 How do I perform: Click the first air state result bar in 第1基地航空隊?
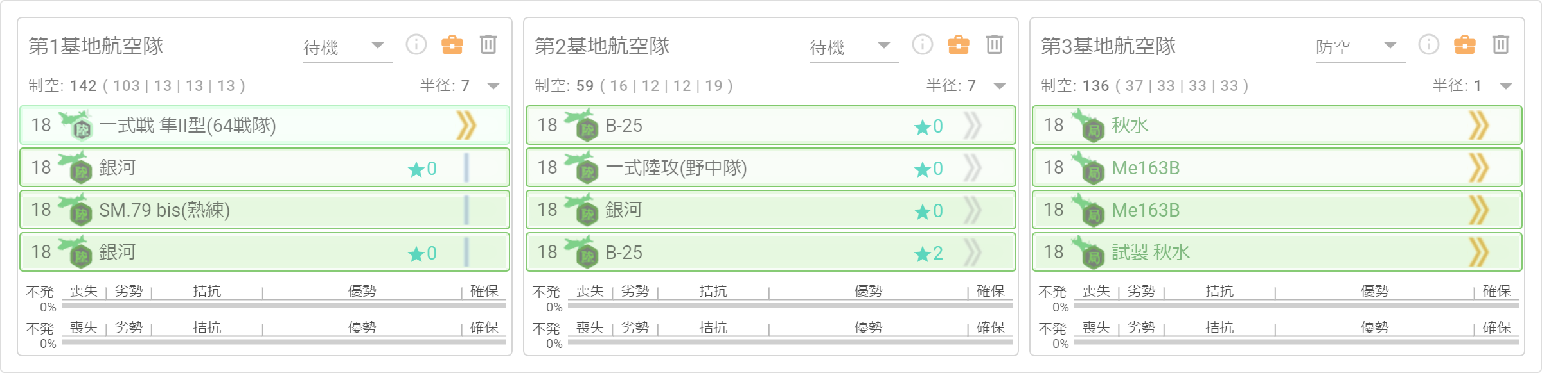284,306
